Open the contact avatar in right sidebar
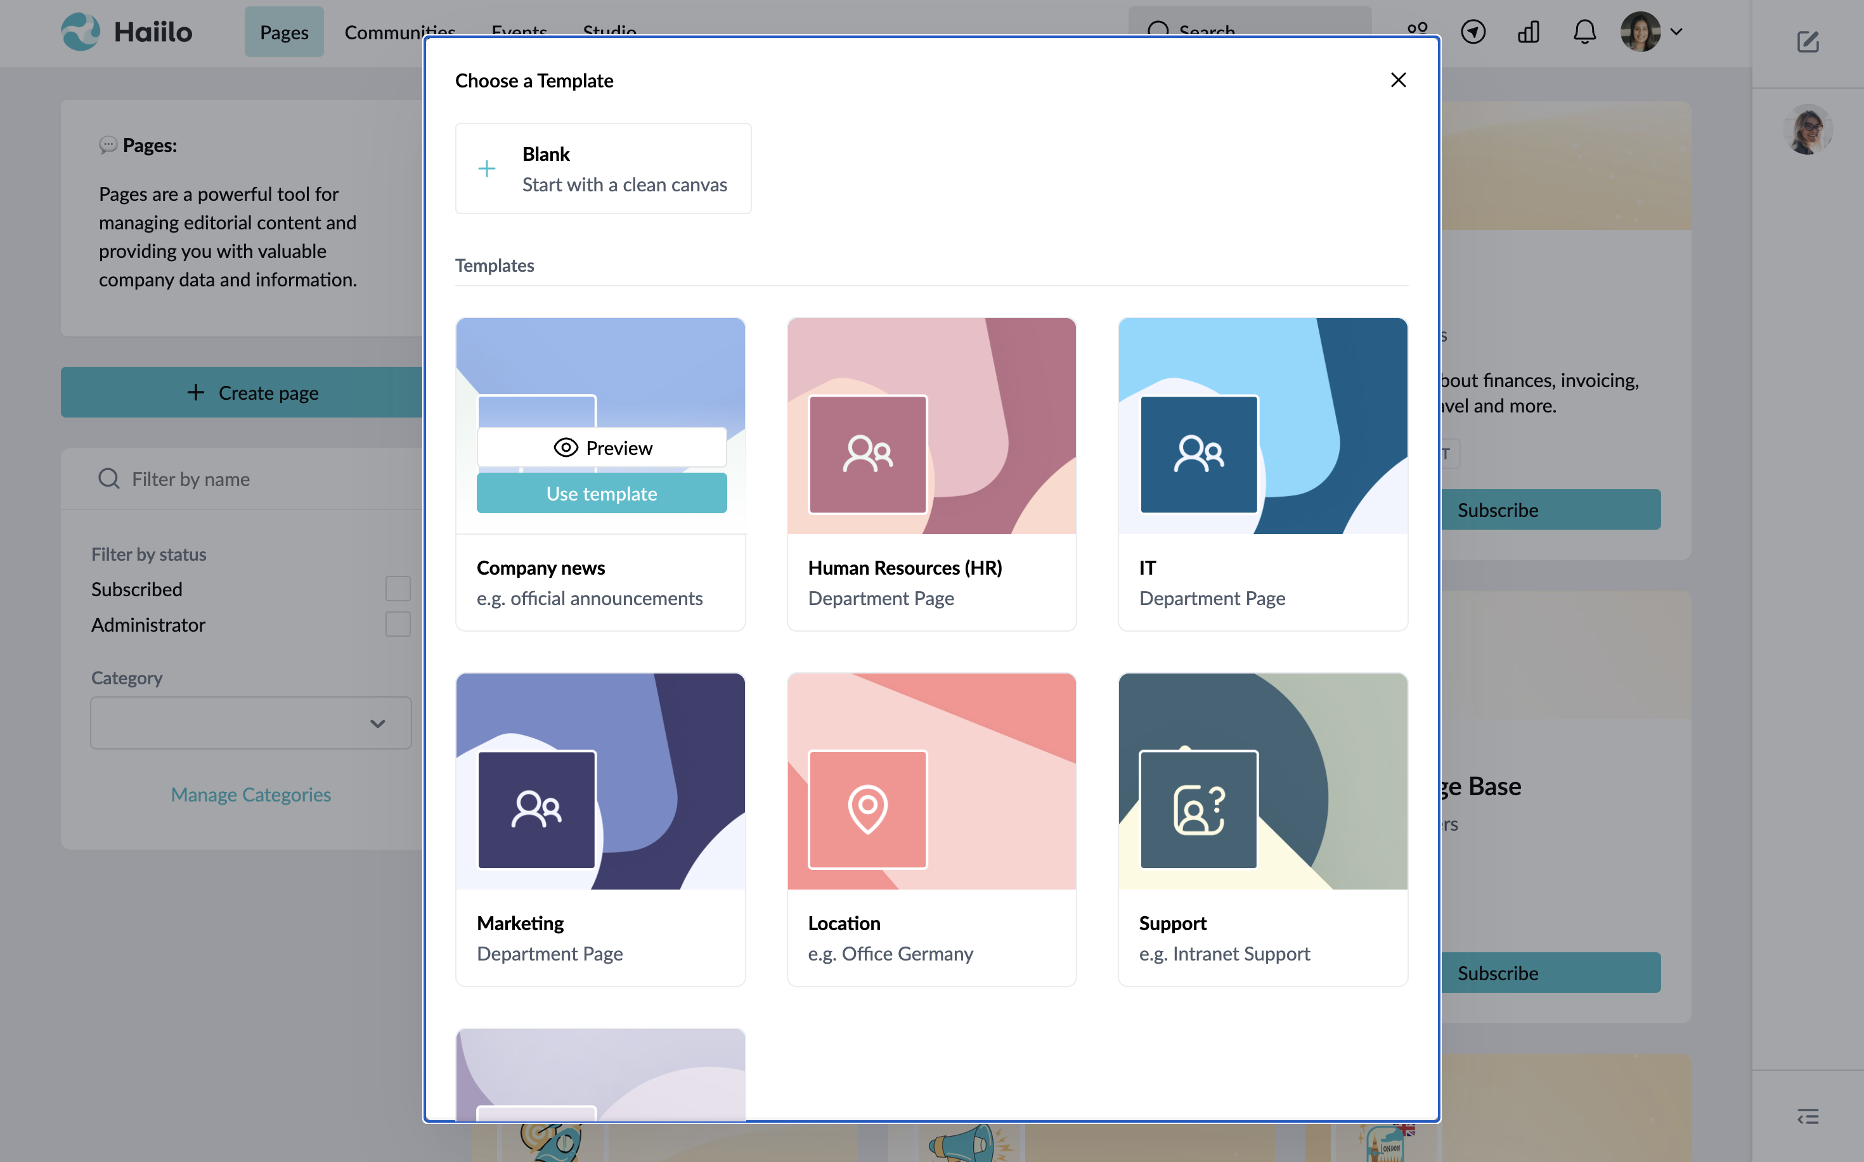Viewport: 1864px width, 1162px height. (x=1807, y=129)
